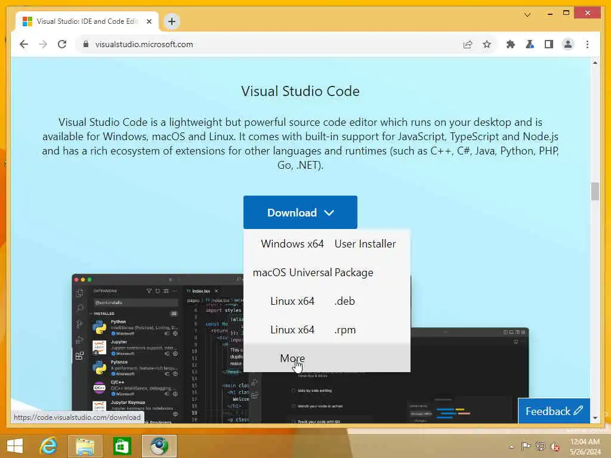Choose Windows x64 User Installer

point(328,244)
